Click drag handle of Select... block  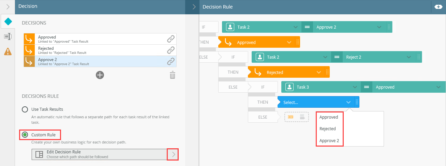click(x=357, y=102)
